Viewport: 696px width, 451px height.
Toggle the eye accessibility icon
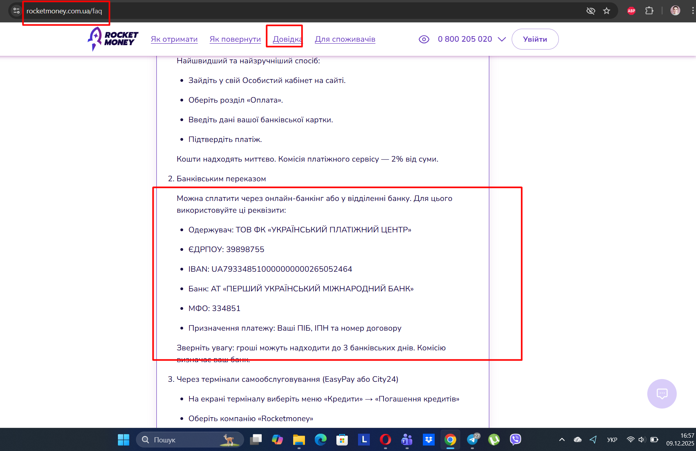(424, 39)
